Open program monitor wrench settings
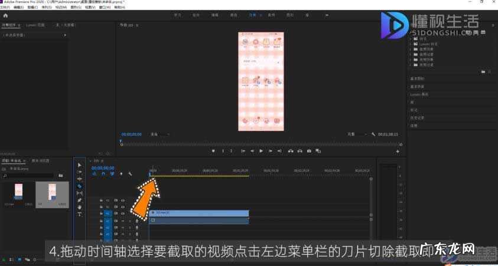The image size is (498, 266). pyautogui.click(x=373, y=134)
